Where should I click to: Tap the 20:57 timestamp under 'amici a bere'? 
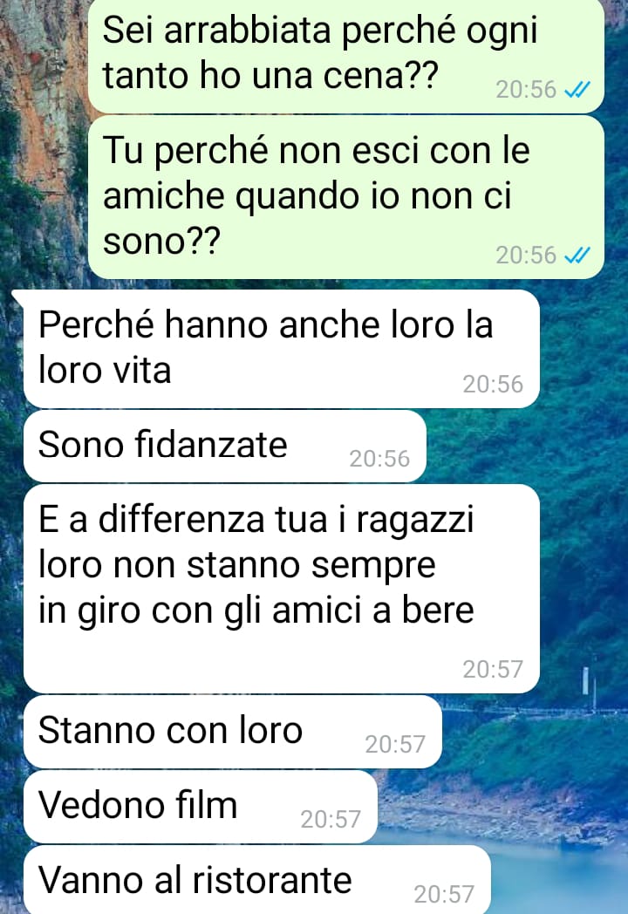(x=493, y=669)
